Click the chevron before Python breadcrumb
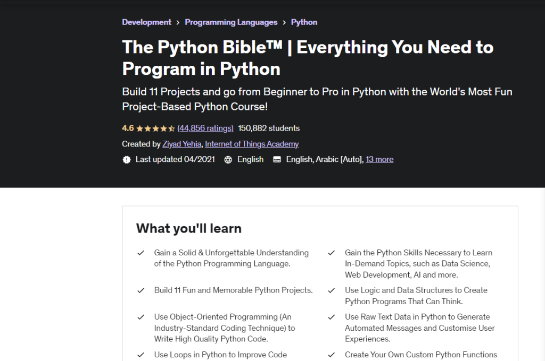Image resolution: width=545 pixels, height=361 pixels. point(283,22)
